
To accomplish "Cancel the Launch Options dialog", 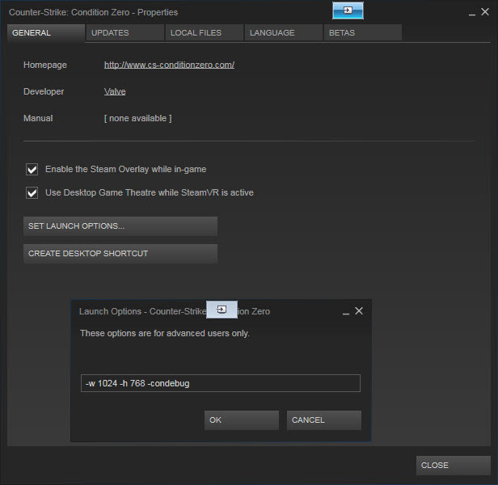I will [x=323, y=420].
